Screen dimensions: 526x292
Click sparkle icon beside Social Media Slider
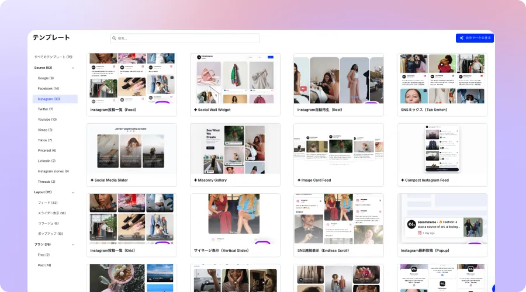pyautogui.click(x=92, y=180)
